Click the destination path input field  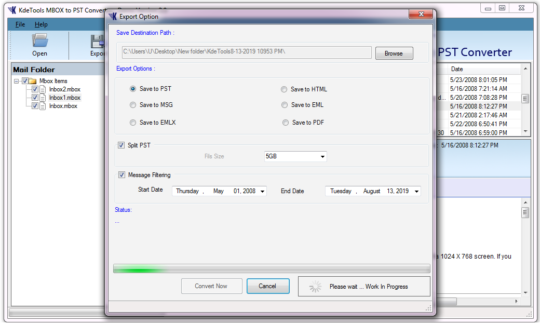[247, 52]
